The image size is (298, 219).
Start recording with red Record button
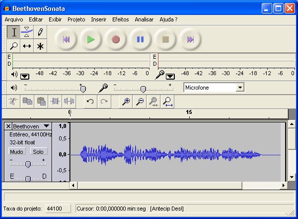point(116,40)
